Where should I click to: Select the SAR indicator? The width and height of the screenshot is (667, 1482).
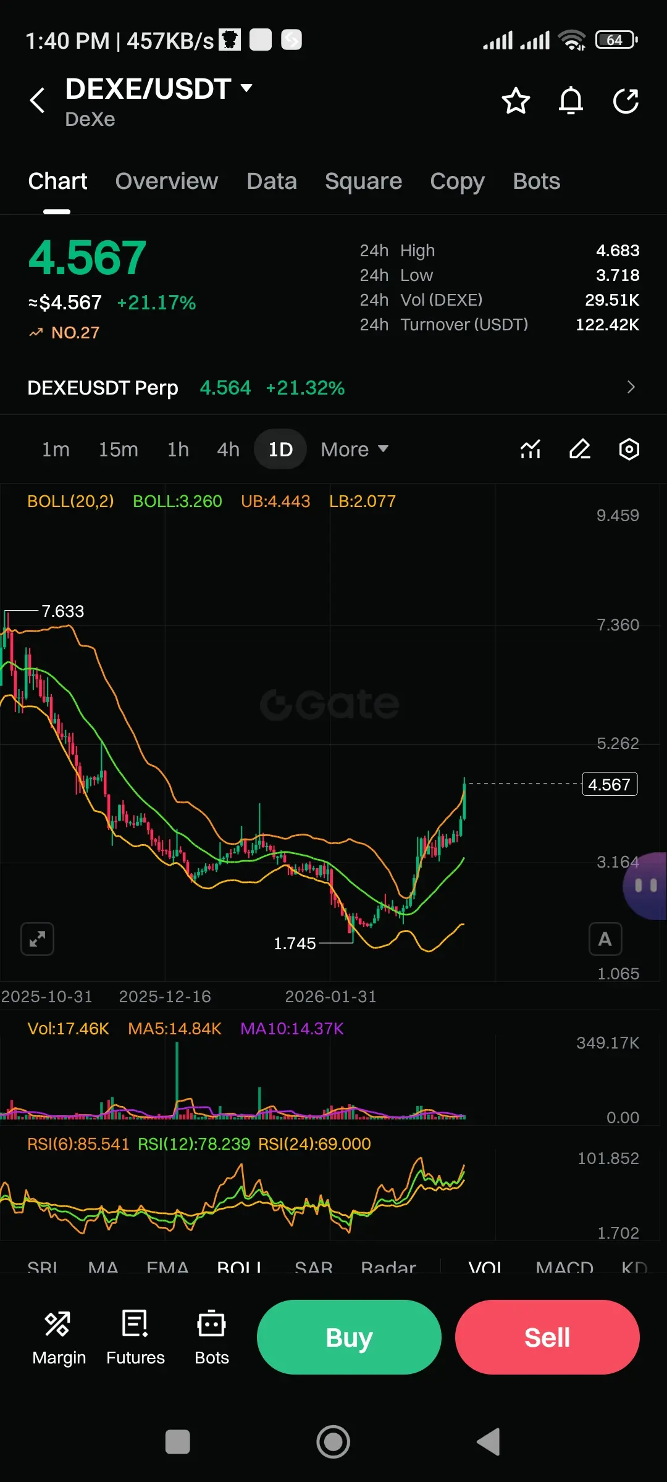click(x=314, y=1268)
